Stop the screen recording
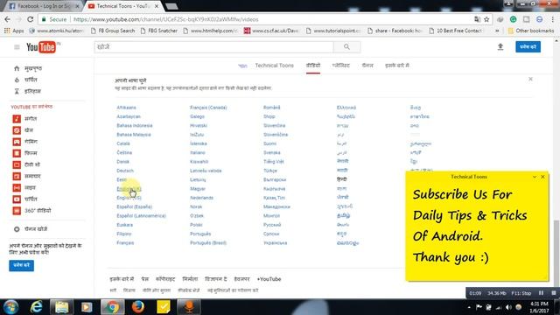Viewport: 560px width, 315px height. pos(554,293)
